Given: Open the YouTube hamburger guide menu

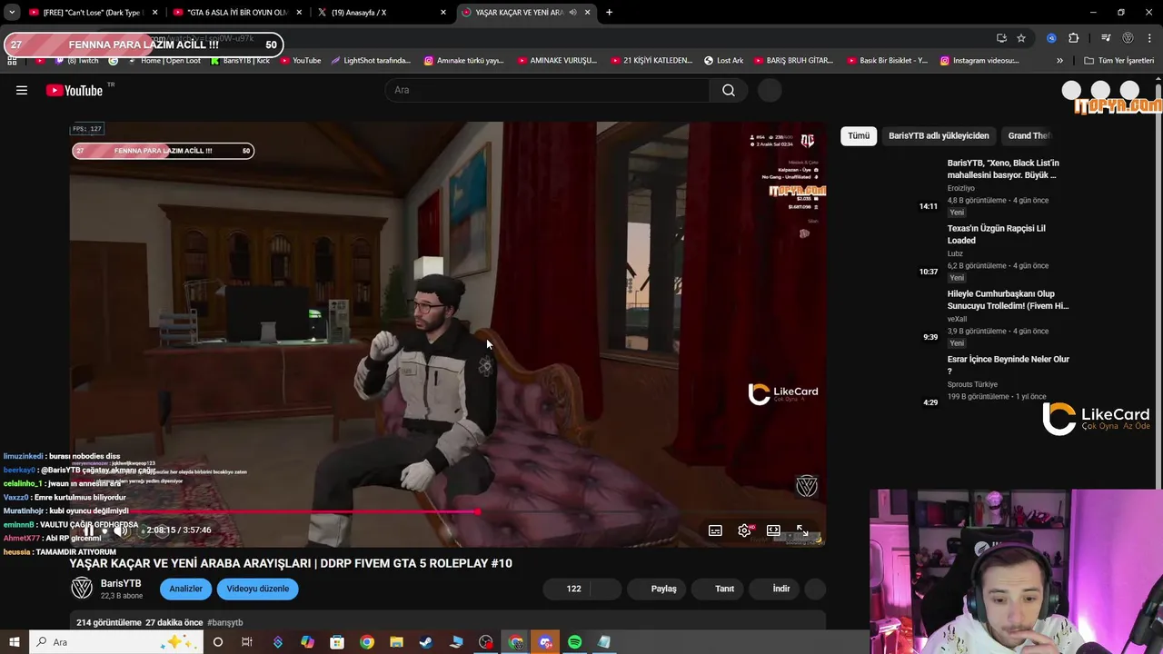Looking at the screenshot, I should (22, 90).
